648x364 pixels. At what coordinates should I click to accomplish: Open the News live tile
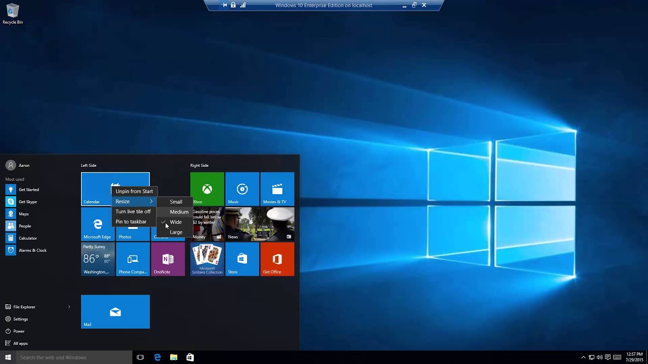point(260,224)
